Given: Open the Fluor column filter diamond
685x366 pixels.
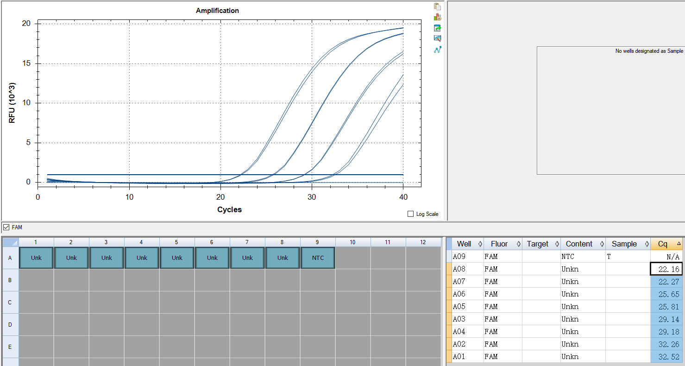Looking at the screenshot, I should pyautogui.click(x=518, y=244).
